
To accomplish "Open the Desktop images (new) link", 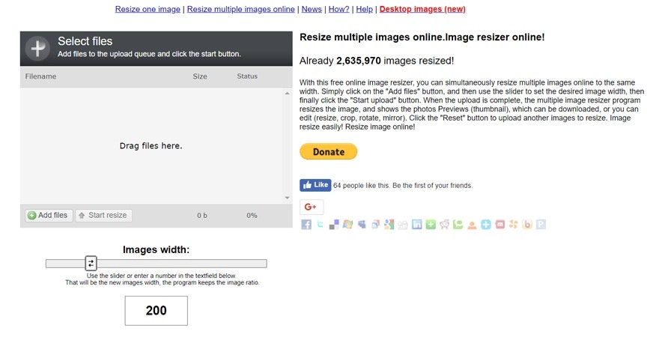I will click(x=422, y=9).
